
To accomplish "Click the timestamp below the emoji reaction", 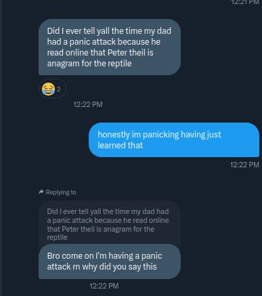I will (x=88, y=104).
